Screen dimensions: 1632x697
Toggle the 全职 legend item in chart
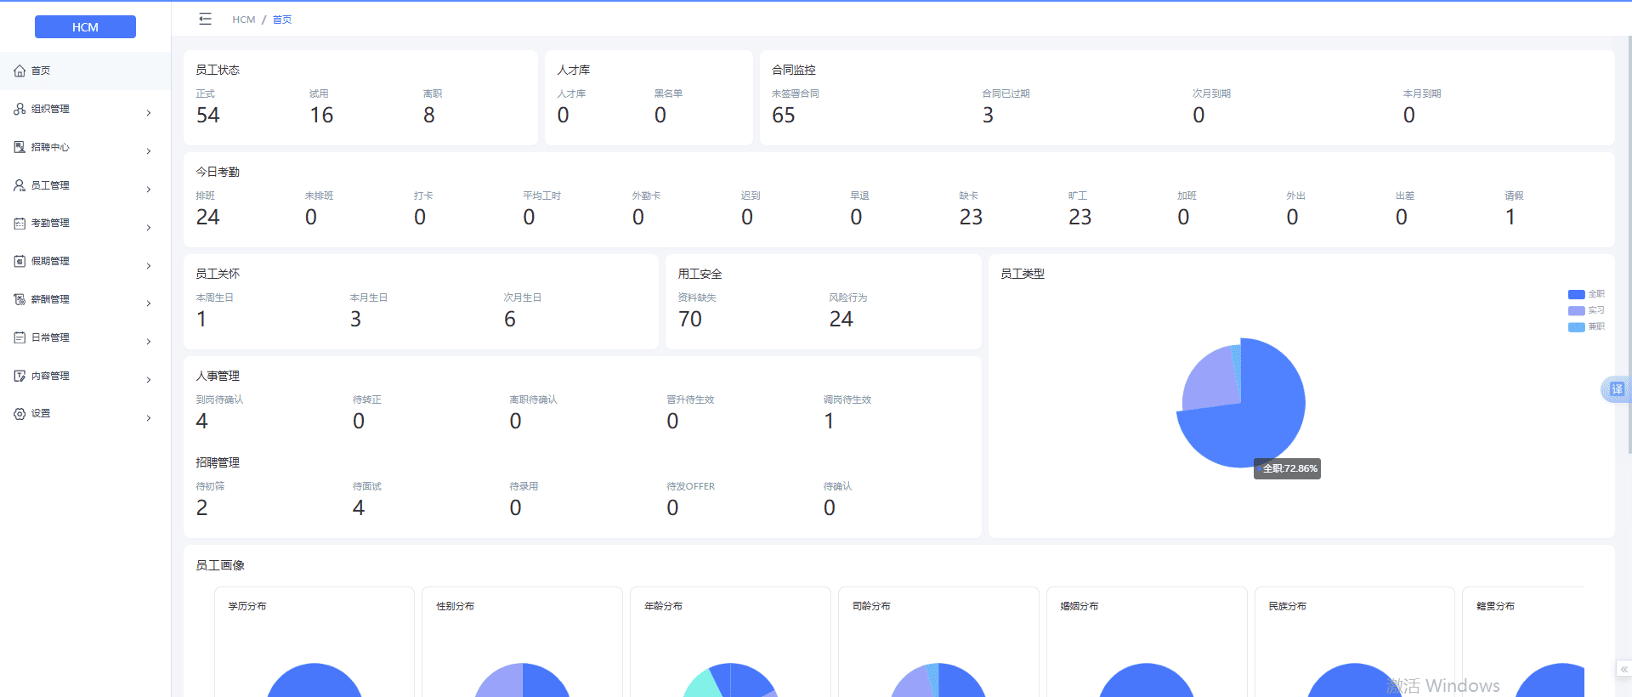1585,294
